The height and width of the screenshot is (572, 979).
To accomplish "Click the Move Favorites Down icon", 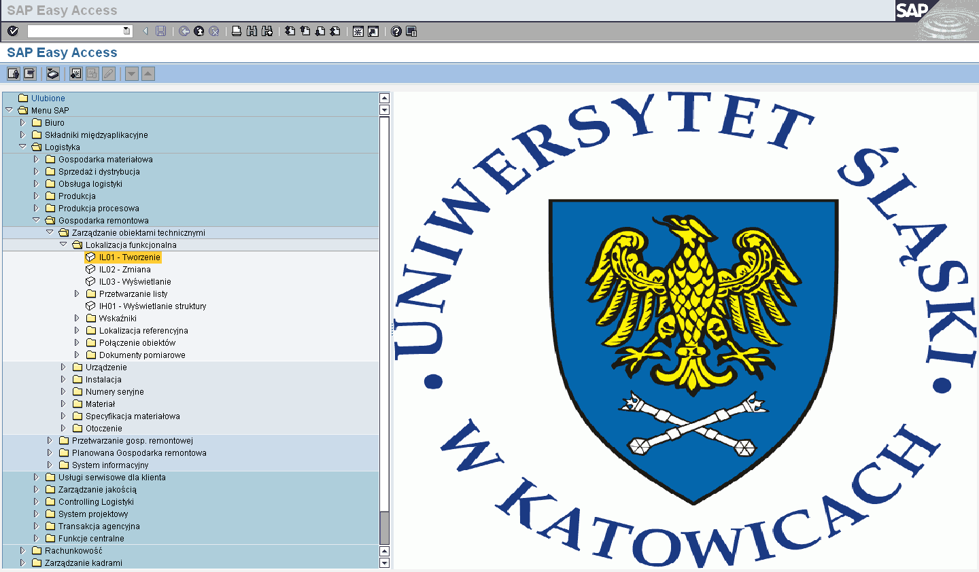I will pos(132,73).
